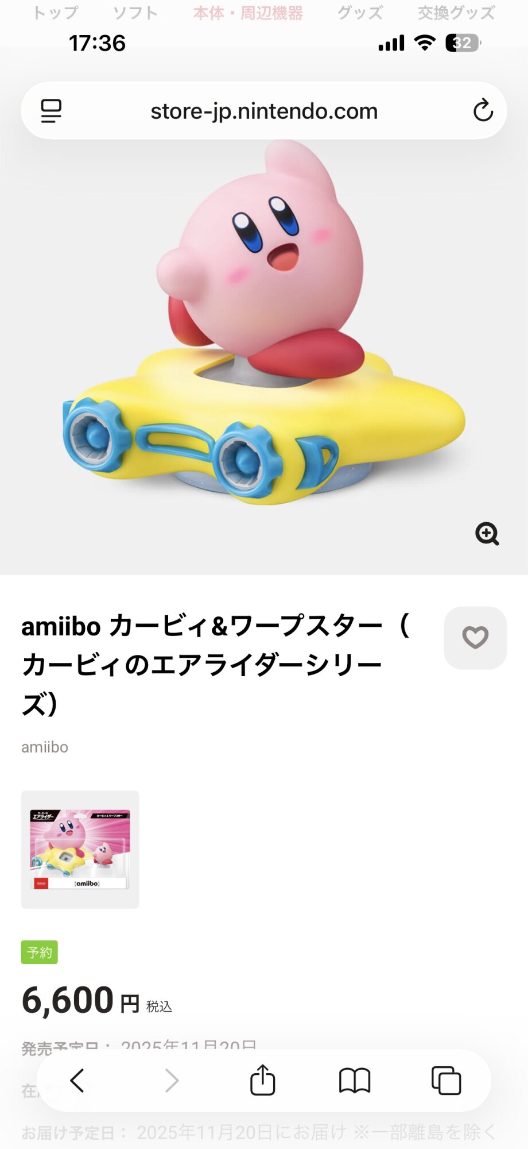Tap the page reader menu icon in address bar
Image resolution: width=528 pixels, height=1149 pixels.
(51, 111)
